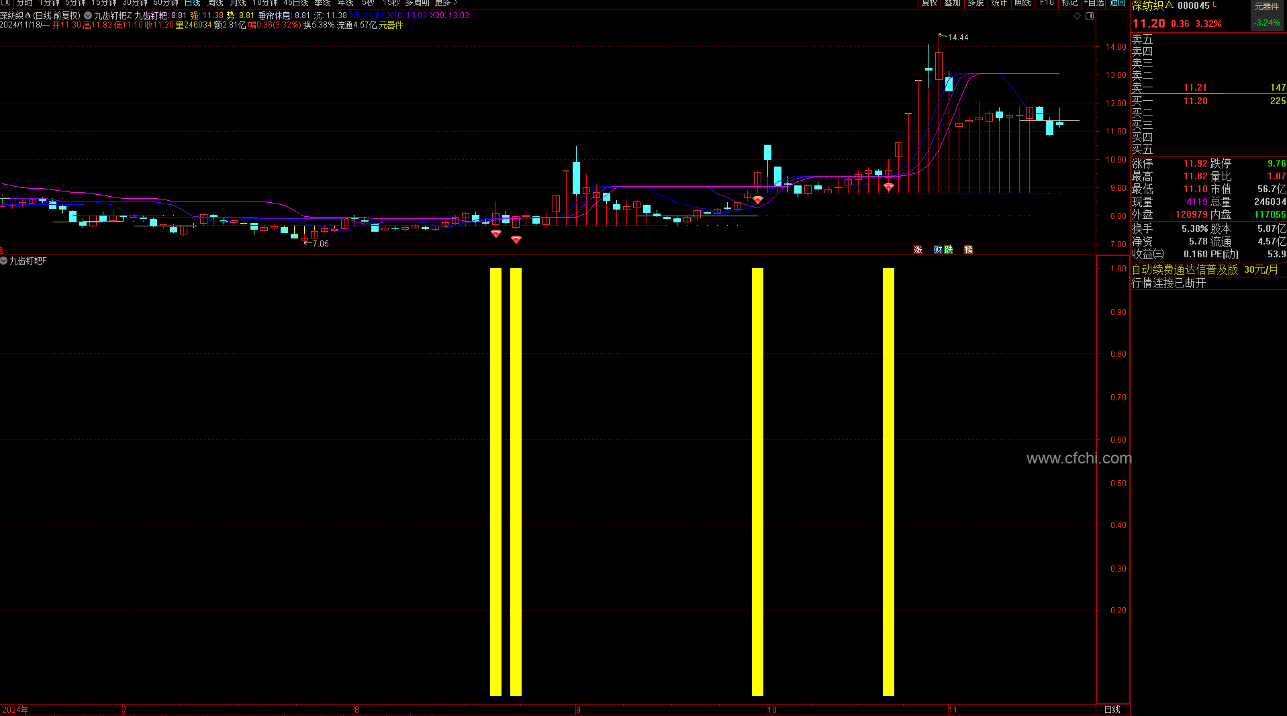Click the 财 marker icon on the chart
The image size is (1287, 716).
pyautogui.click(x=938, y=250)
